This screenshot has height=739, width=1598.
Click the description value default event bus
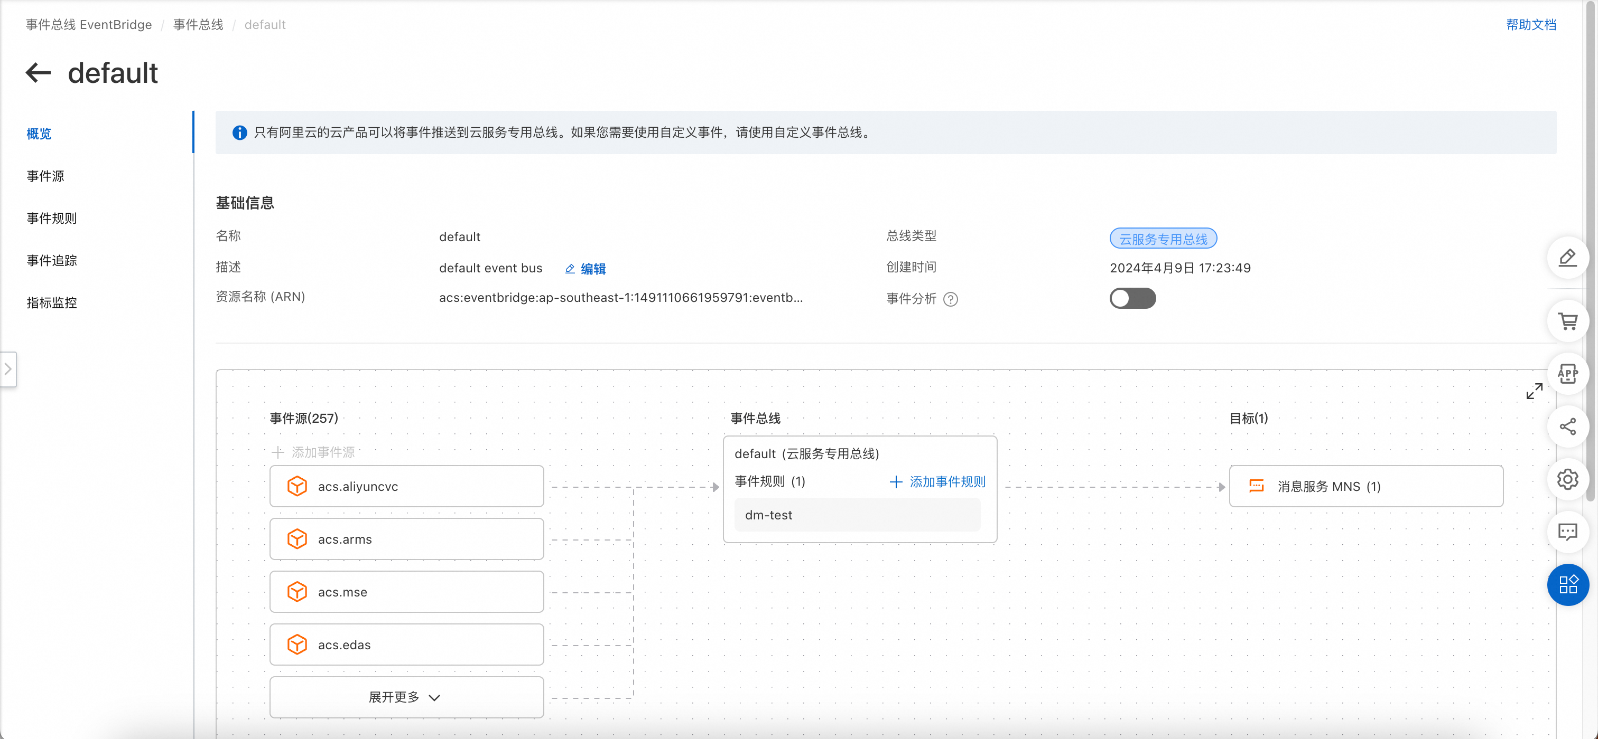tap(491, 268)
